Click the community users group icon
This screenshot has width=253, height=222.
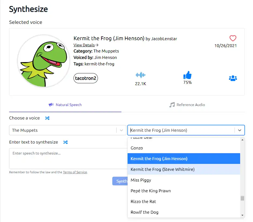tap(233, 78)
